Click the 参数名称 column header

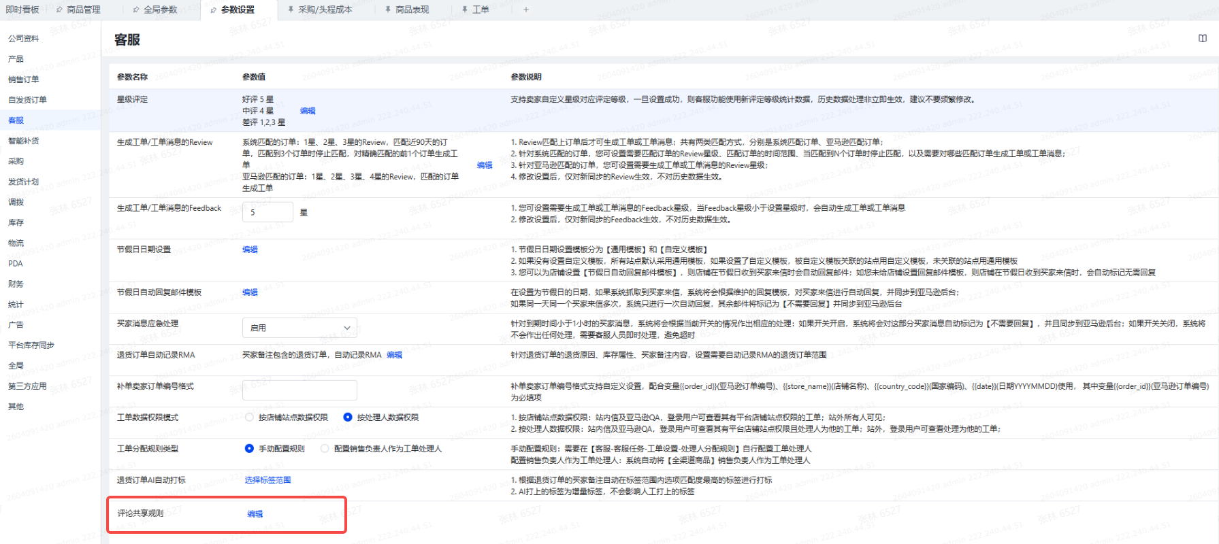[x=132, y=77]
